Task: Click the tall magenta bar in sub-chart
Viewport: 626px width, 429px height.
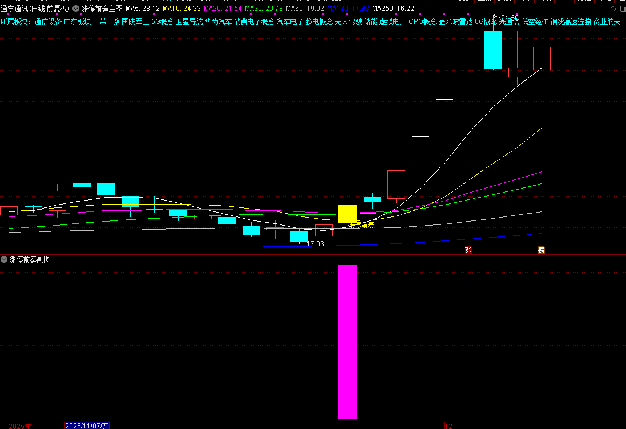Action: pos(348,342)
